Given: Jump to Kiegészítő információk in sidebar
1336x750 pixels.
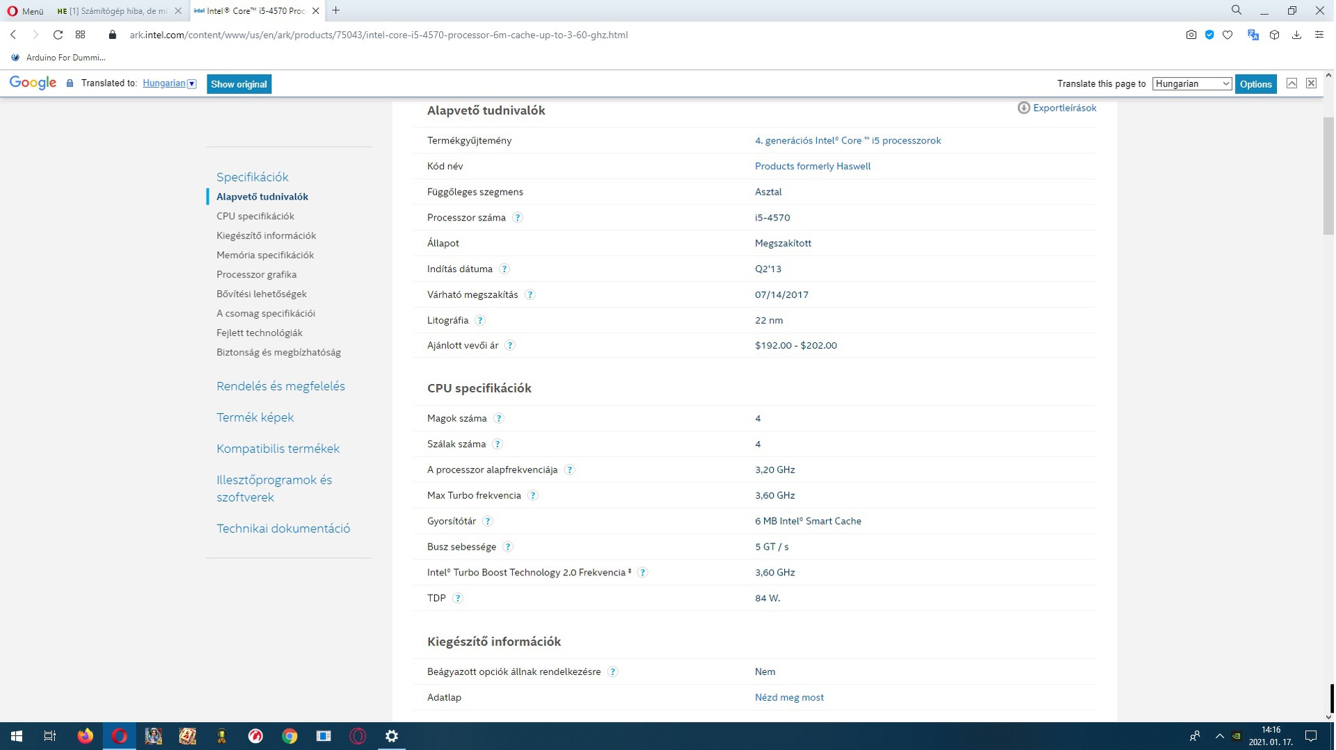Looking at the screenshot, I should point(266,236).
